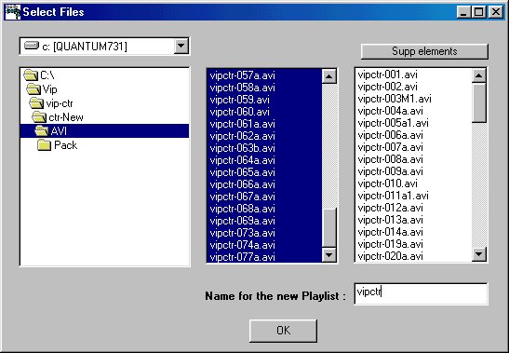This screenshot has height=353, width=509.
Task: Select vipctr-001.avi in the playlist list
Action: [x=413, y=75]
